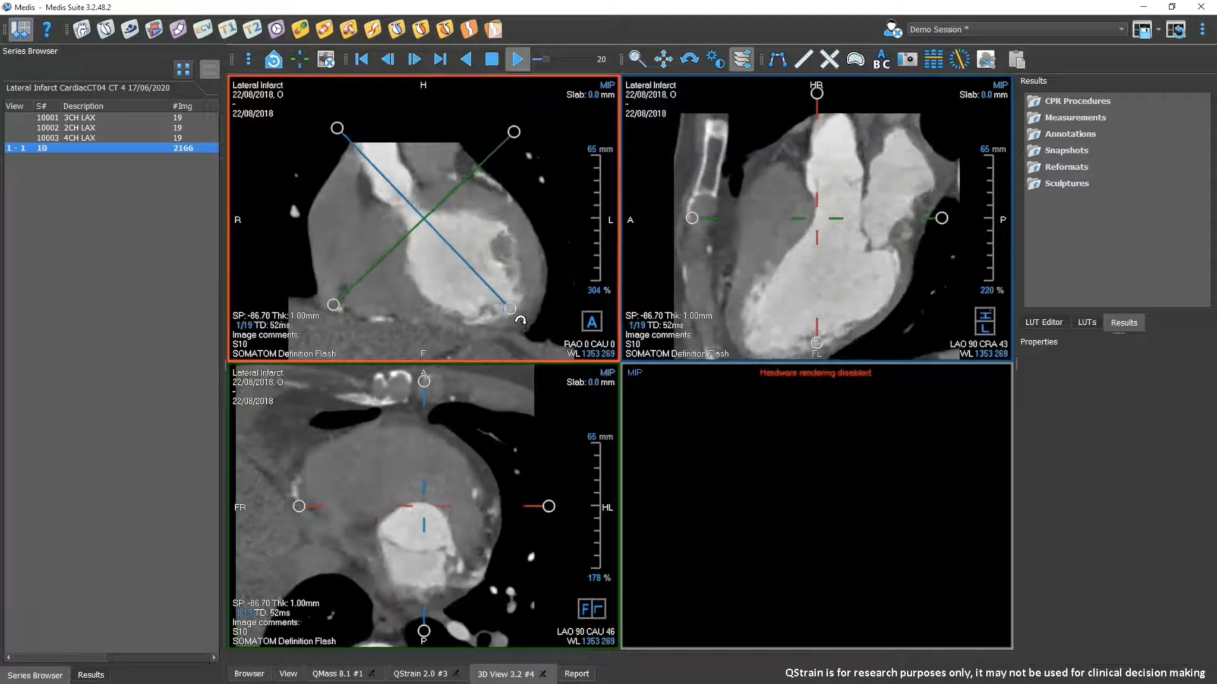This screenshot has width=1217, height=684.
Task: Click the text annotation ABC tool
Action: (881, 59)
